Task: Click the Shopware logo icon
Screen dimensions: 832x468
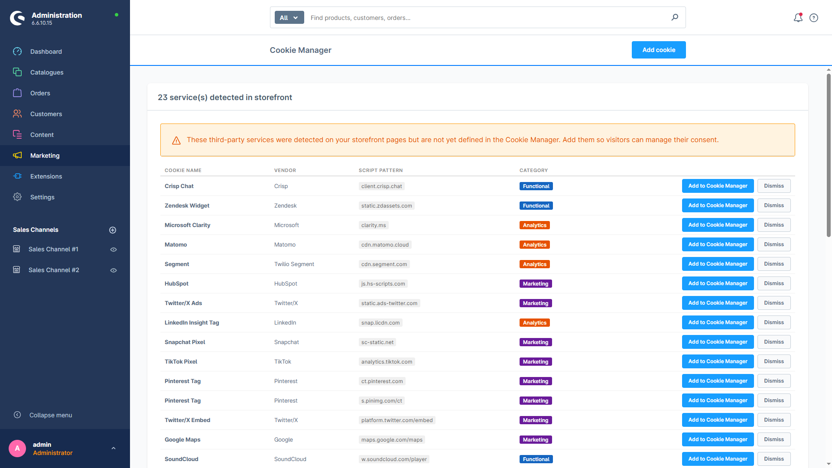Action: 17,18
